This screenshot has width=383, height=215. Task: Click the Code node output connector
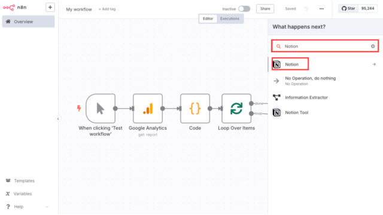coord(210,109)
